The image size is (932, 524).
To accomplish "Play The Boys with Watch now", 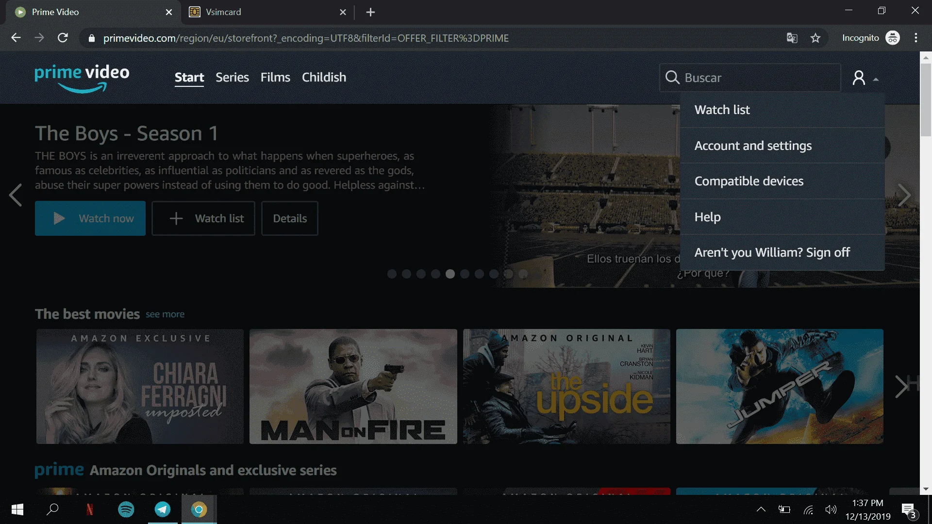I will pos(90,218).
